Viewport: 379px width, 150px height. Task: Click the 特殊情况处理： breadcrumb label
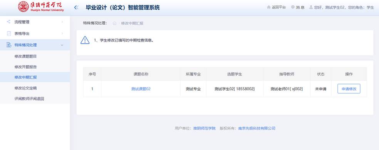(x=95, y=23)
